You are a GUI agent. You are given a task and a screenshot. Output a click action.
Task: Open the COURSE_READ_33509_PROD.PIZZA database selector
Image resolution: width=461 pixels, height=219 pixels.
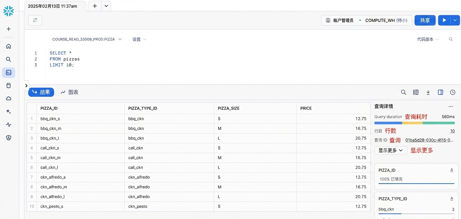pyautogui.click(x=87, y=40)
